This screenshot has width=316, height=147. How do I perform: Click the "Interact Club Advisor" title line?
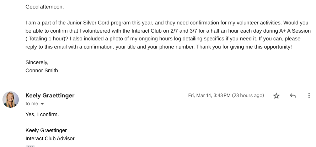coord(50,138)
